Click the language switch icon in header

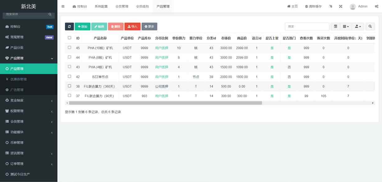(x=331, y=6)
